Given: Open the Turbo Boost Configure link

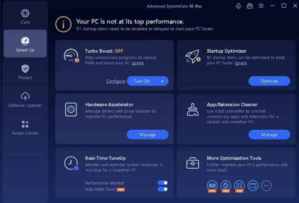Looking at the screenshot, I should 116,81.
